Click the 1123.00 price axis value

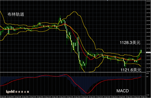tap(148, 64)
